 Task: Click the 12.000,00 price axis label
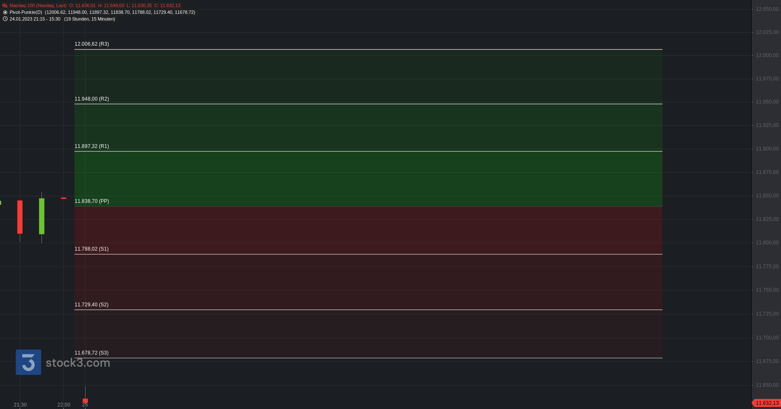pyautogui.click(x=767, y=55)
